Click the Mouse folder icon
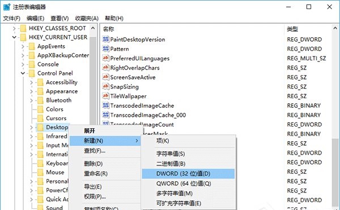340x210 pixels. point(40,172)
